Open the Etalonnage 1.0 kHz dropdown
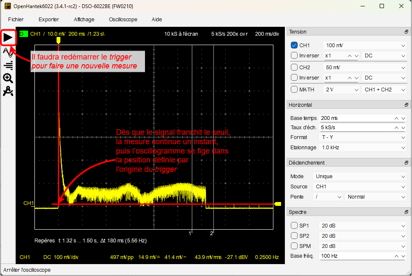 tap(363, 148)
